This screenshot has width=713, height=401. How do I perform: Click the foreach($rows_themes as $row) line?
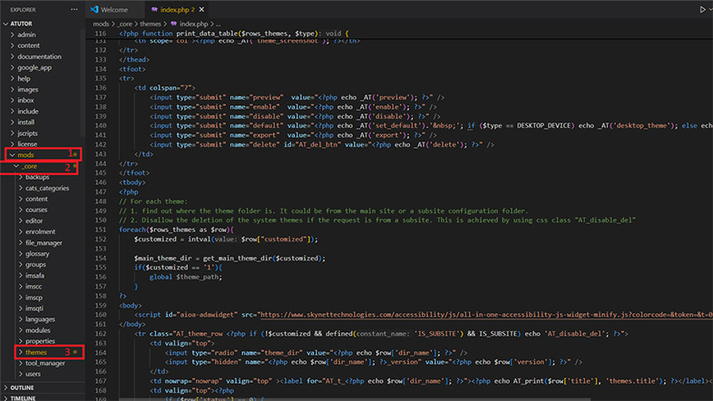pos(176,230)
